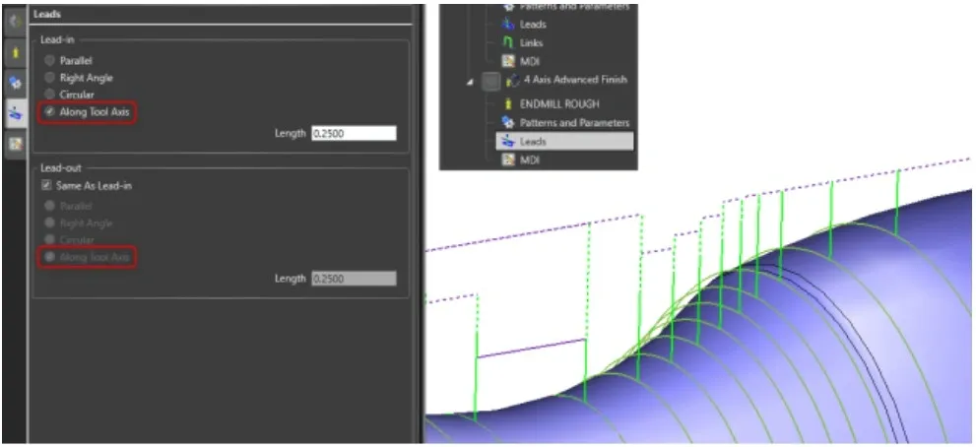Screen dimensions: 976x447
Task: Select the bottom MDI tree item
Action: pos(529,160)
